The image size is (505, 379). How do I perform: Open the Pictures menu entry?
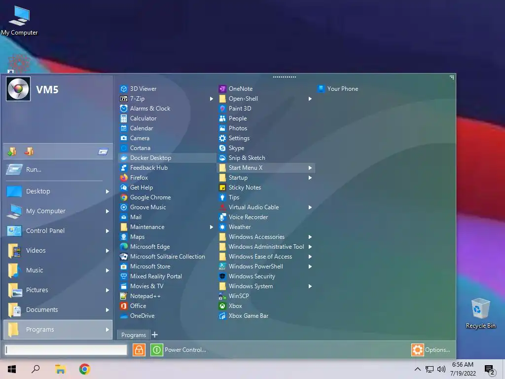pyautogui.click(x=58, y=290)
